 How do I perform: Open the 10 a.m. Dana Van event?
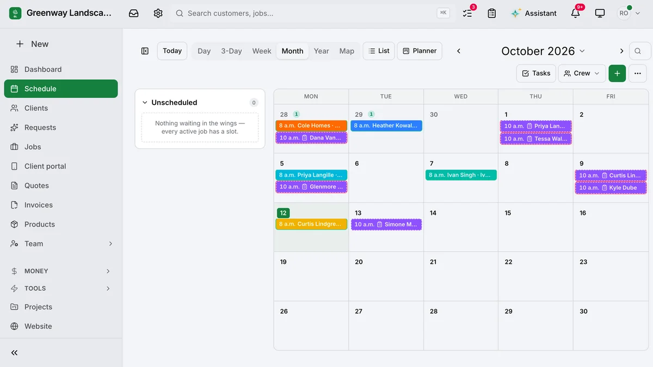pyautogui.click(x=311, y=138)
